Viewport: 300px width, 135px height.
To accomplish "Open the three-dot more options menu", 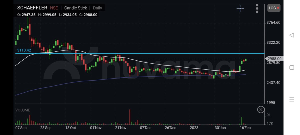I will [257, 8].
